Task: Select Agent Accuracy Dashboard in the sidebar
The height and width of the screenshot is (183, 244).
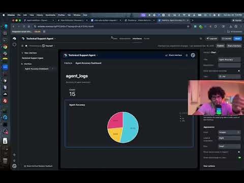Action: [x=37, y=69]
